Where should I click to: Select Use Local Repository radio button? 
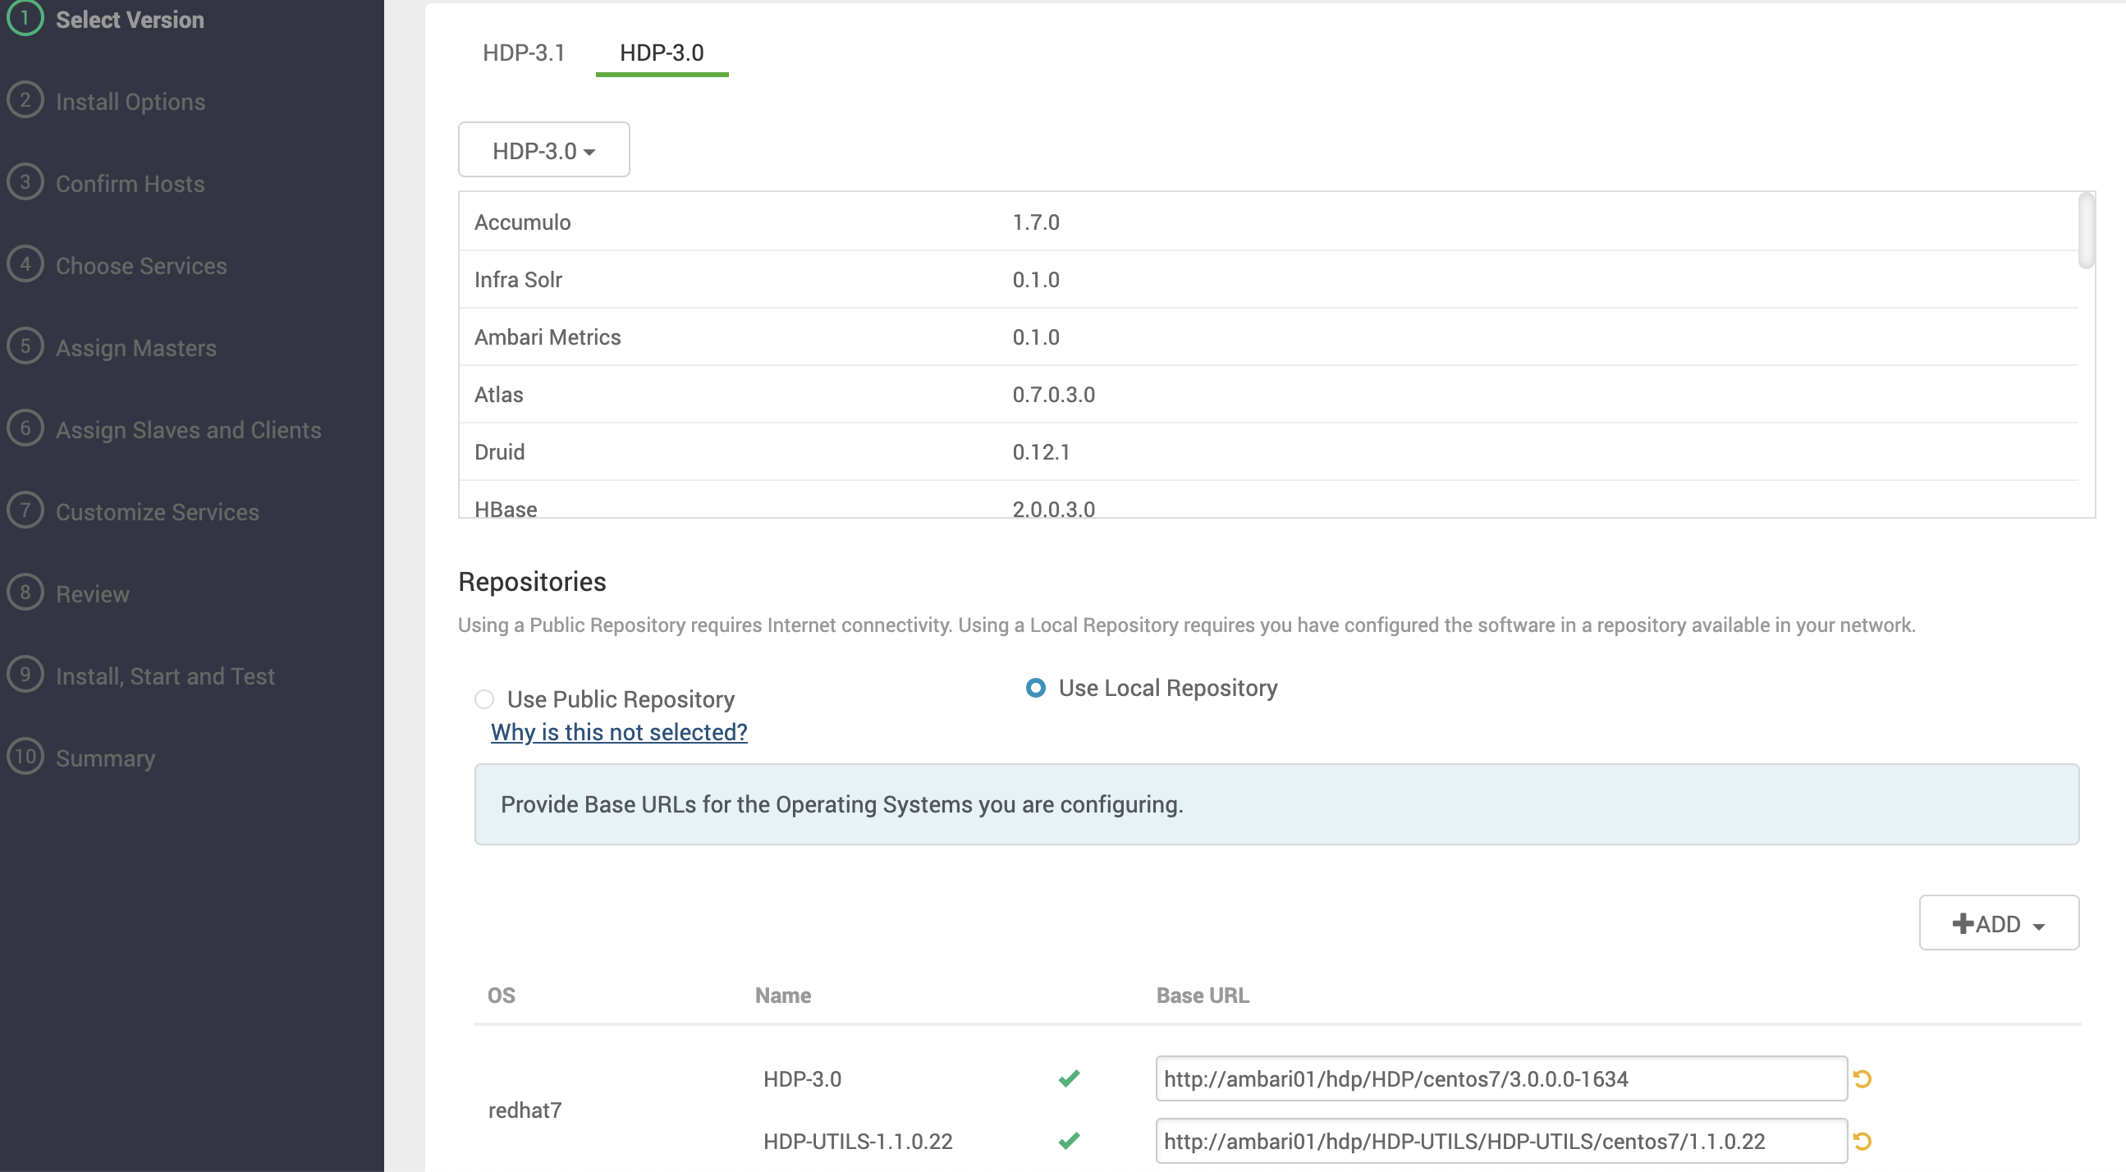(x=1036, y=689)
